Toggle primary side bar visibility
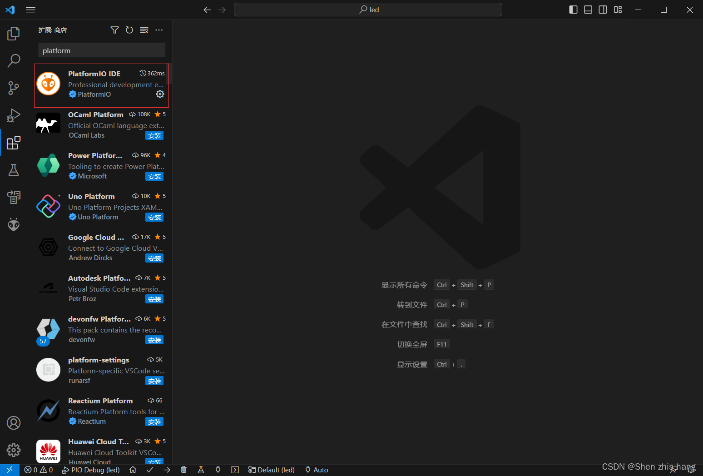 point(573,10)
